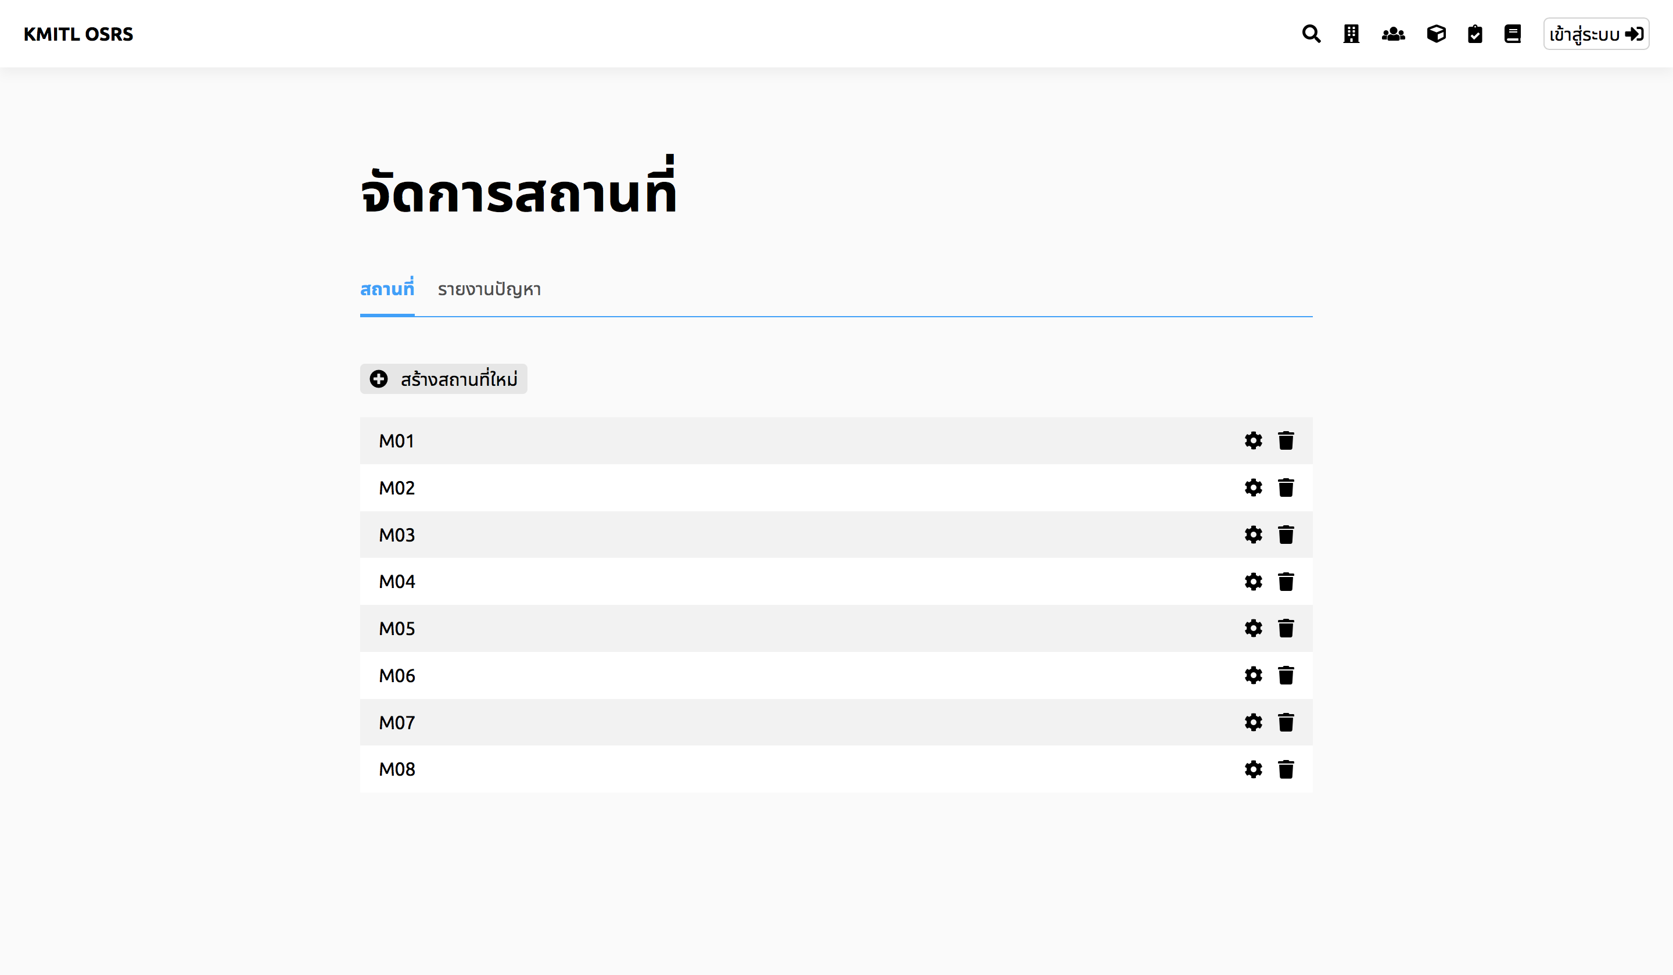Click trash icon for M04
Viewport: 1673px width, 975px height.
1286,582
